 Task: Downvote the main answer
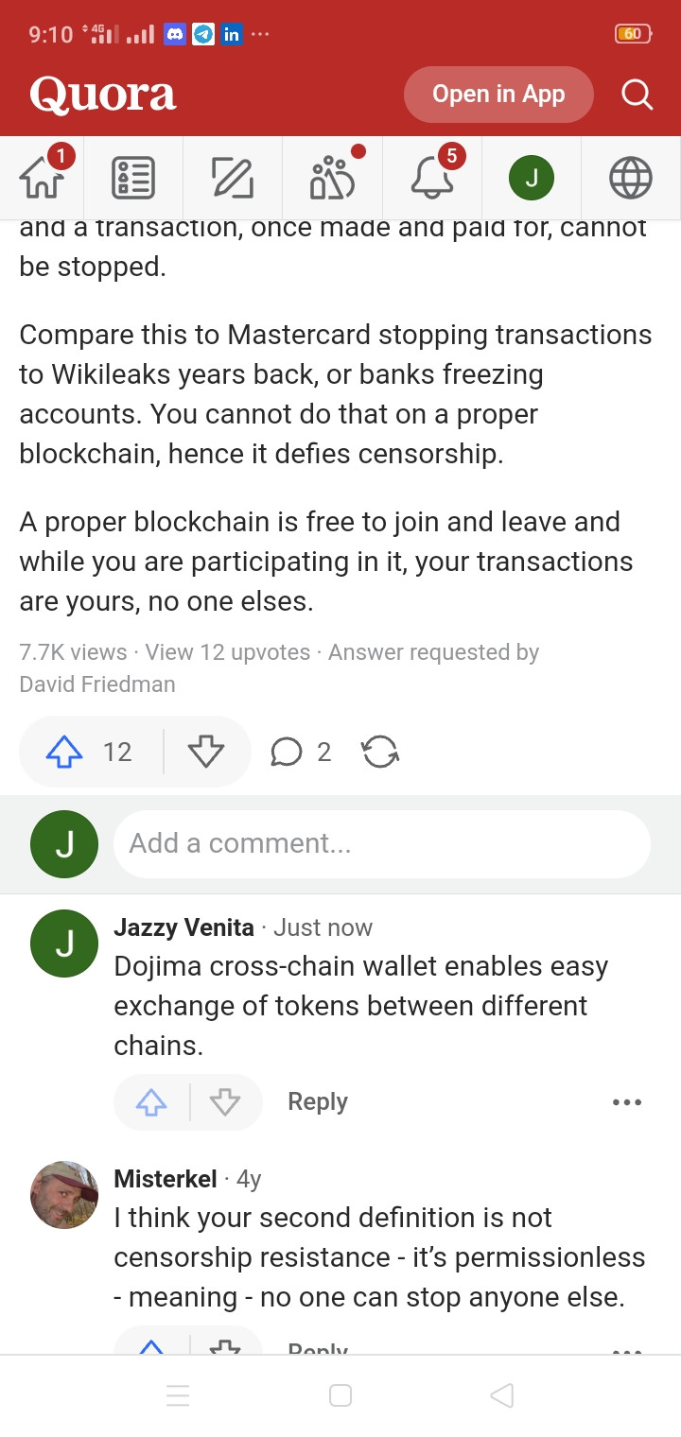[x=206, y=752]
